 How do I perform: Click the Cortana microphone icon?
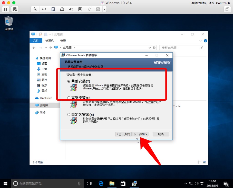coord(79,184)
